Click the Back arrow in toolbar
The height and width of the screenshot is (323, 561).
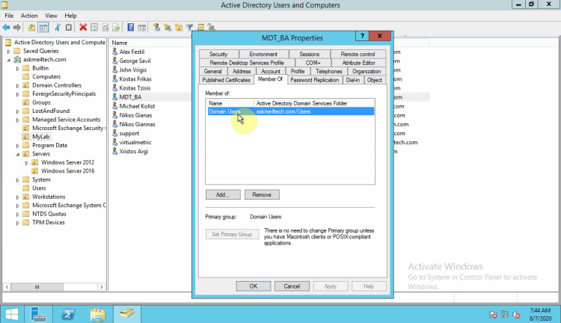7,28
